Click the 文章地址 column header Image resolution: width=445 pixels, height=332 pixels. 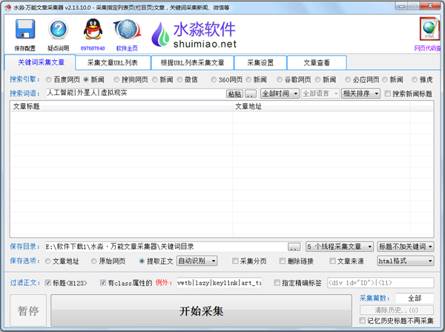pos(321,107)
